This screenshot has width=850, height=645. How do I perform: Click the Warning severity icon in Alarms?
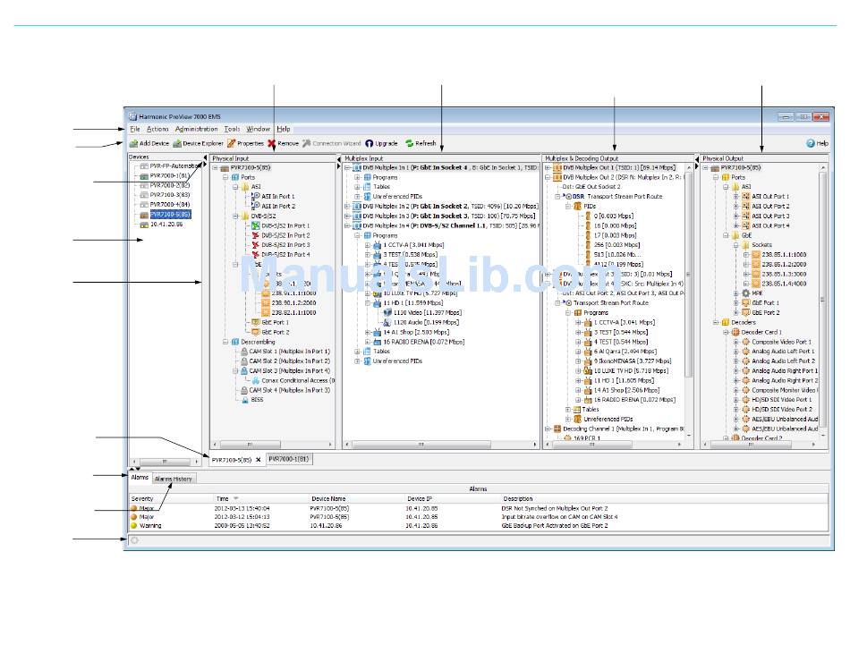click(134, 526)
